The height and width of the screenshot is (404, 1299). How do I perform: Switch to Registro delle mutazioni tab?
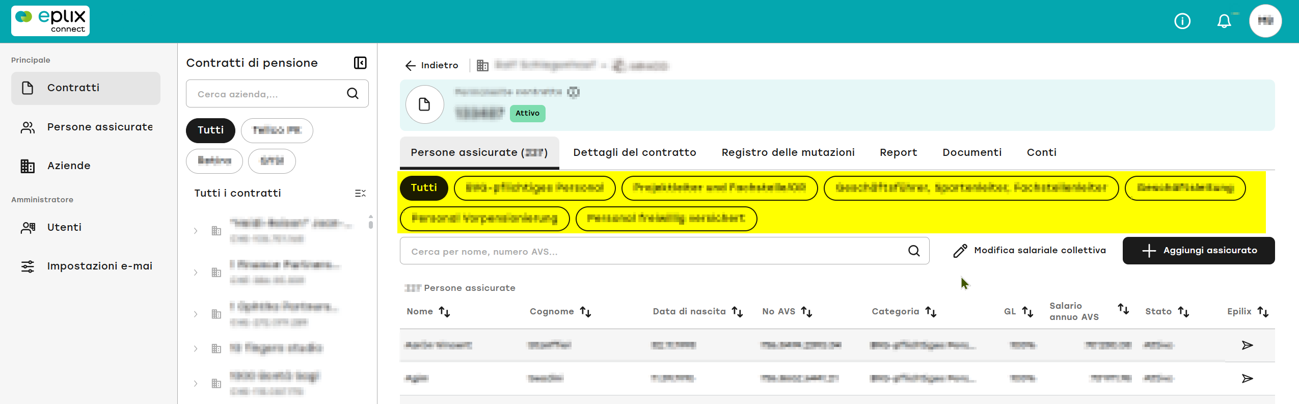click(788, 152)
